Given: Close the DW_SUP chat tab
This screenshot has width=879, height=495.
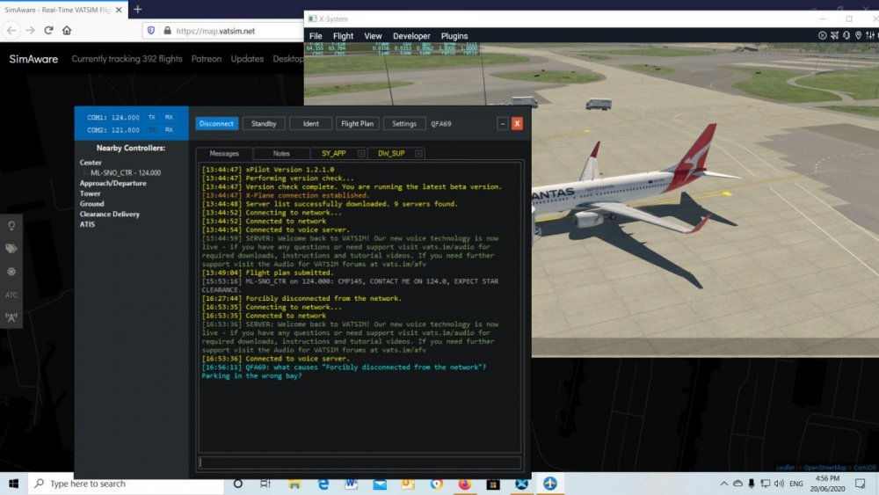Looking at the screenshot, I should [x=418, y=154].
